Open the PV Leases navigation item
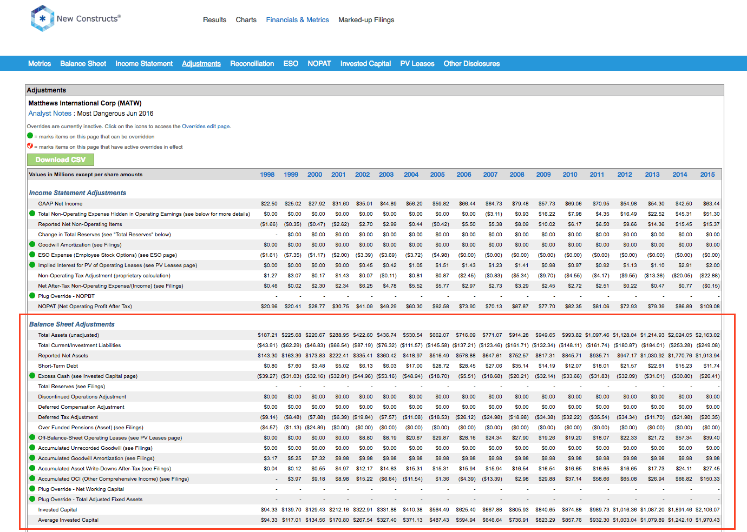The height and width of the screenshot is (532, 747). (x=417, y=64)
